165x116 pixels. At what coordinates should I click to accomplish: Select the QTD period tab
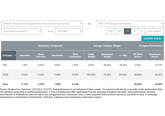click(120, 31)
